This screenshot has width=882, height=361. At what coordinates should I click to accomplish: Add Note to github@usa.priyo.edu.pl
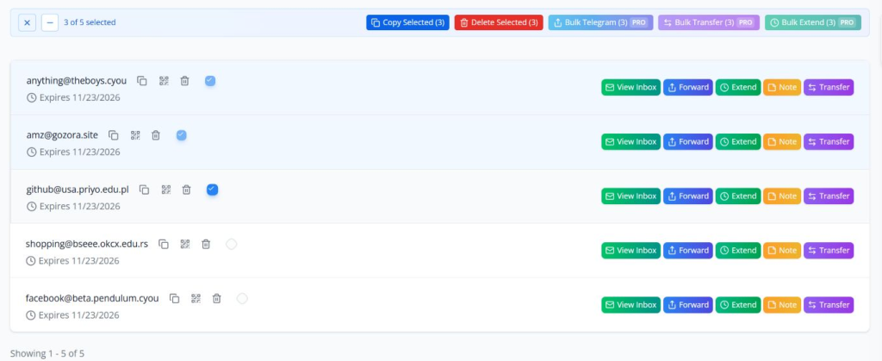[782, 196]
